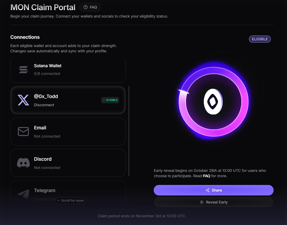Click the Scroll for more expander

tap(70, 201)
